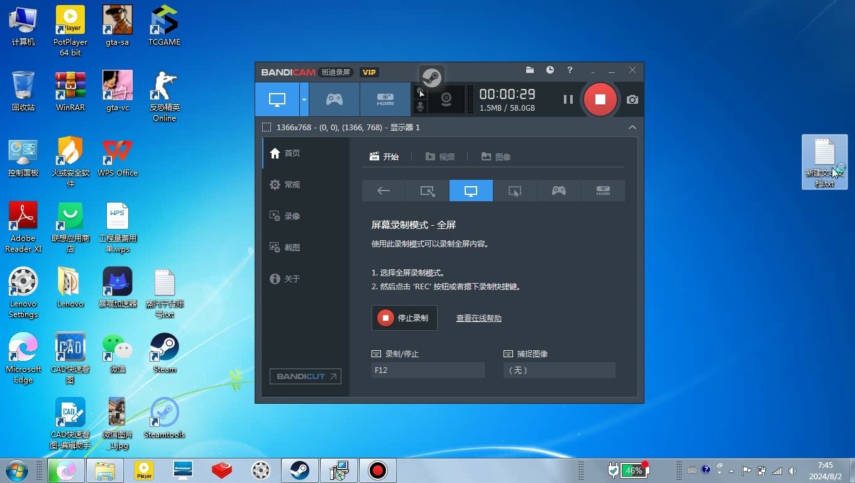This screenshot has height=483, width=855.
Task: Select the Microsoft Edge desktop shortcut
Action: [x=23, y=358]
